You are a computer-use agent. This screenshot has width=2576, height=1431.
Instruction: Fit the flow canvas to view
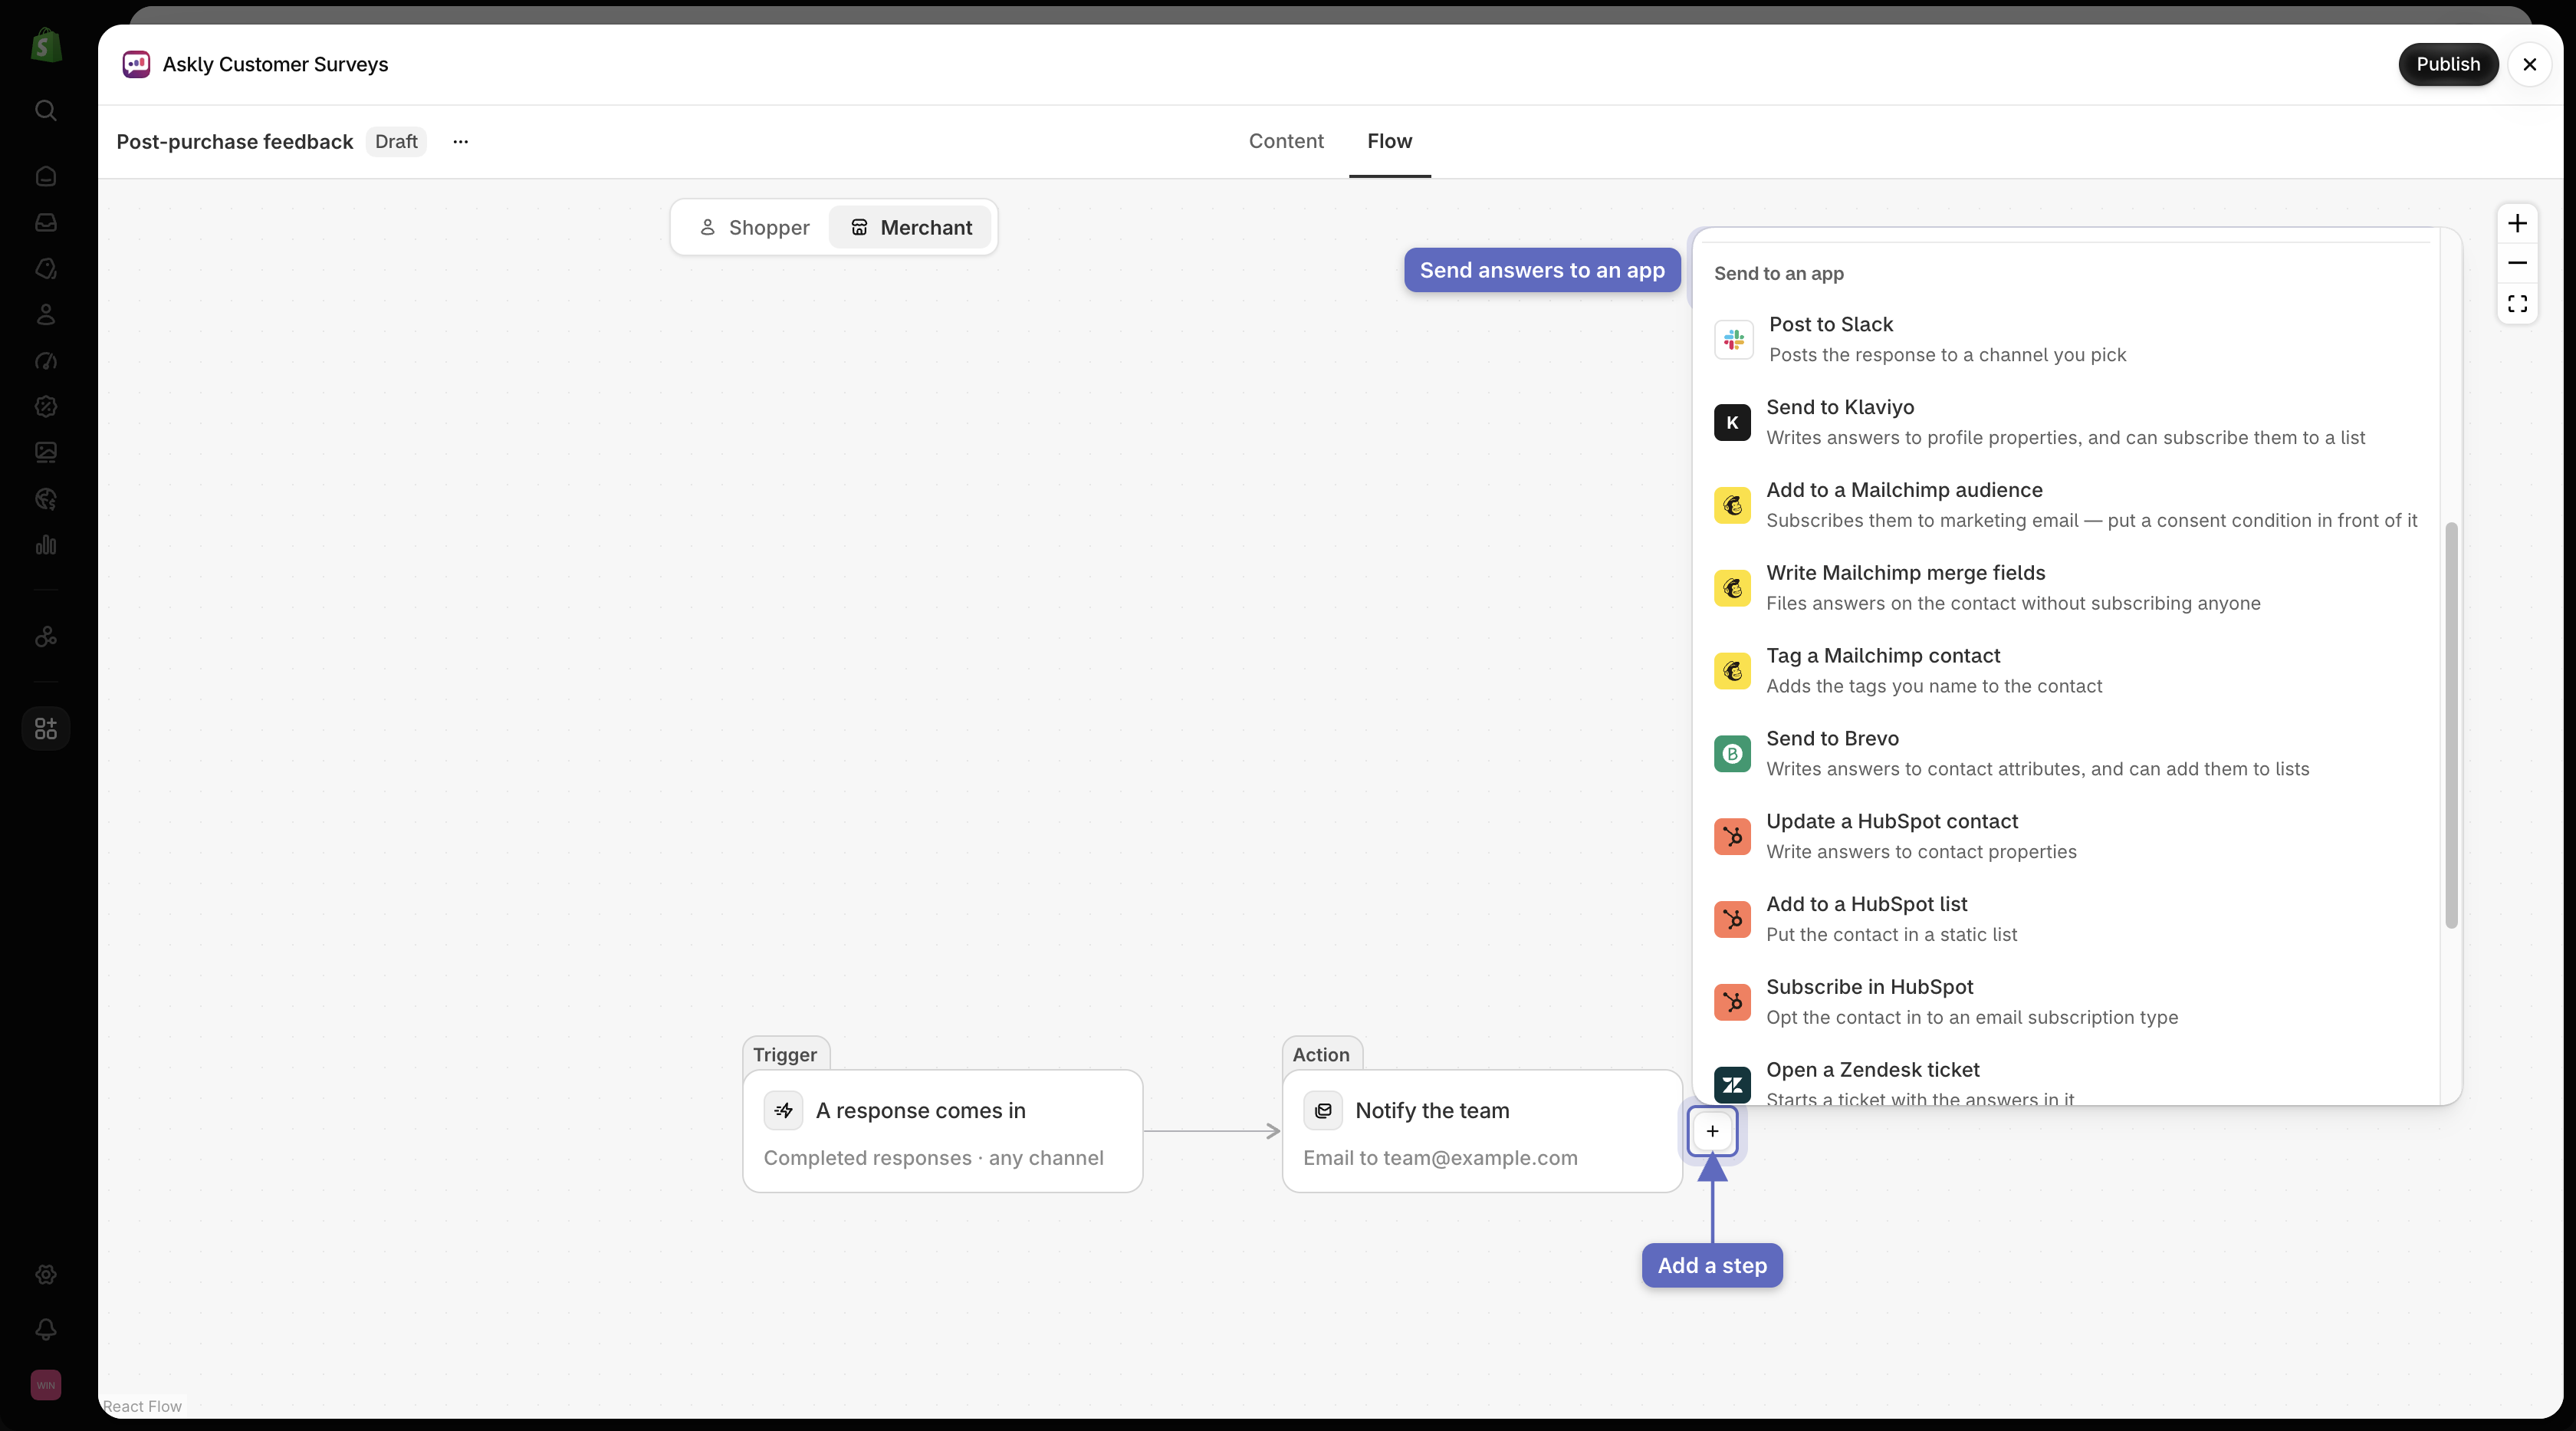(2517, 303)
